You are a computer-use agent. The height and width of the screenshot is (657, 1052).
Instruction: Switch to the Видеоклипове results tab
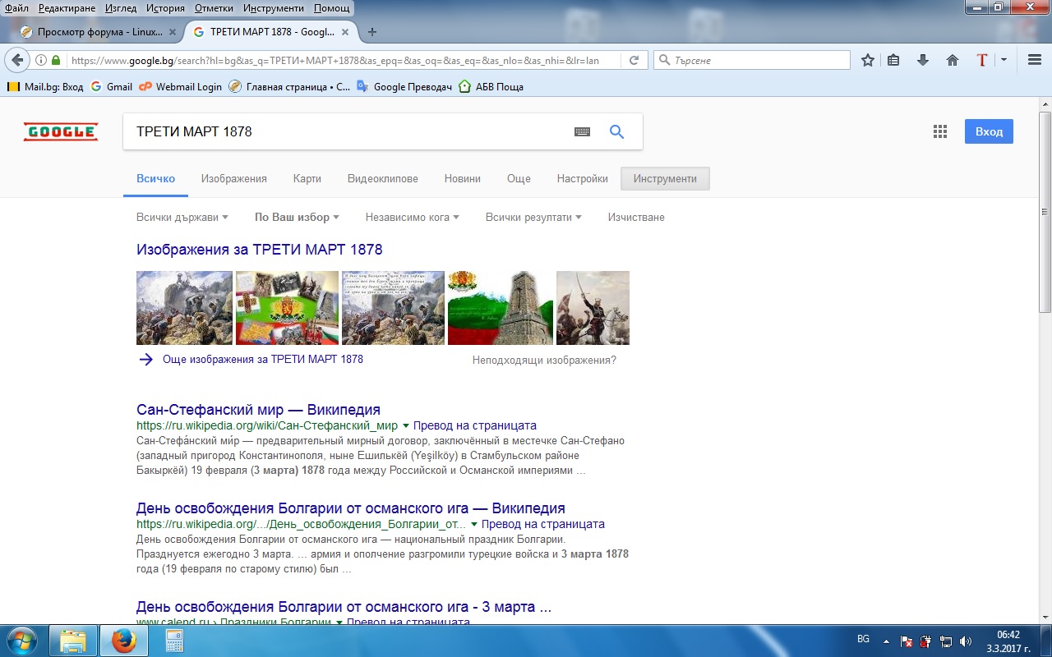(383, 178)
